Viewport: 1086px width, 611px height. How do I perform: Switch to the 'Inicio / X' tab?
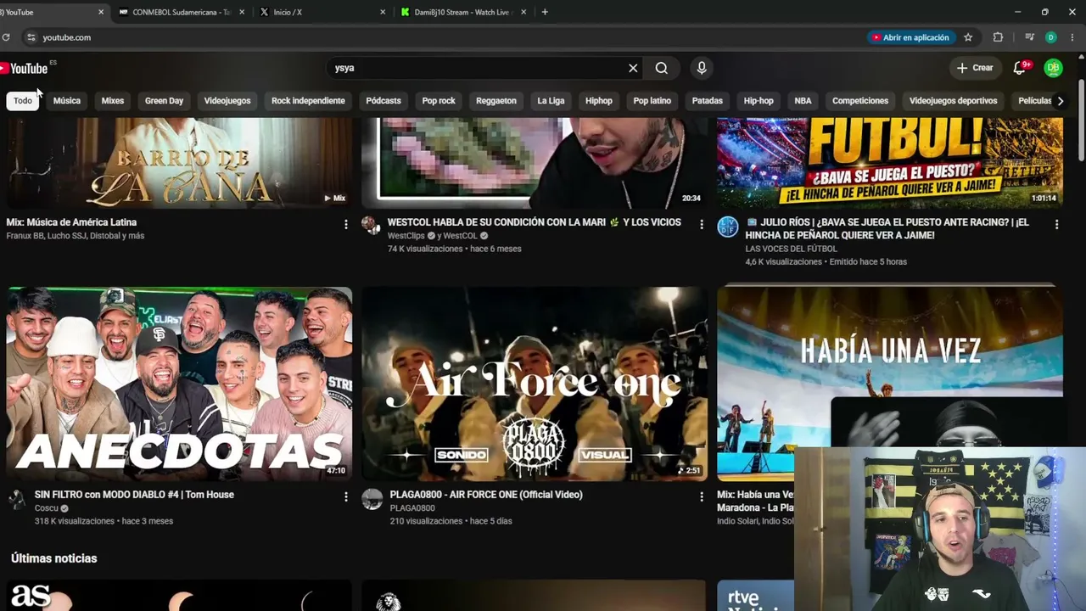coord(322,12)
